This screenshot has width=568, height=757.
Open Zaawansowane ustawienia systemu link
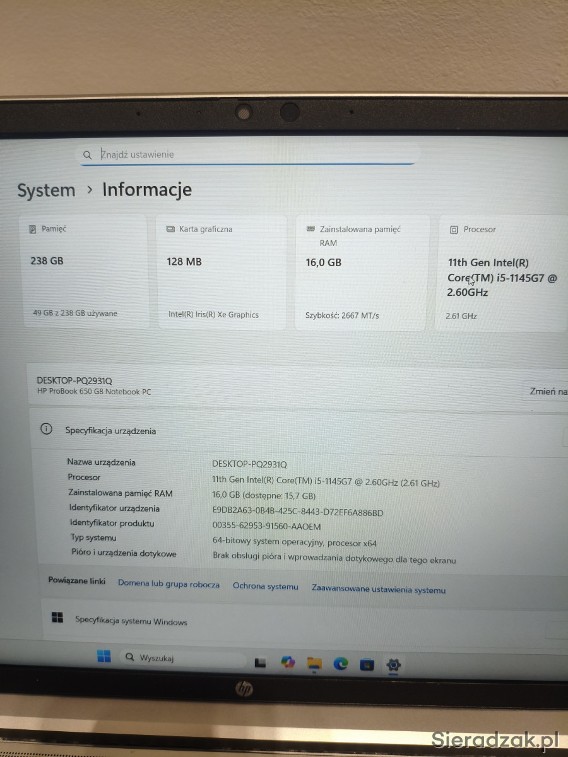pyautogui.click(x=378, y=590)
